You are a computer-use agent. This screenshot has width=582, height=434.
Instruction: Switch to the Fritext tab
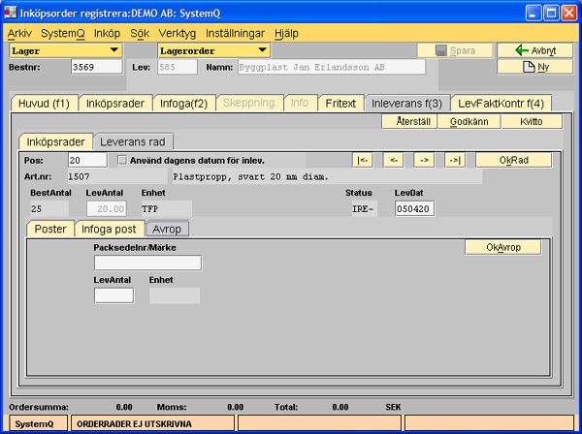tap(340, 103)
